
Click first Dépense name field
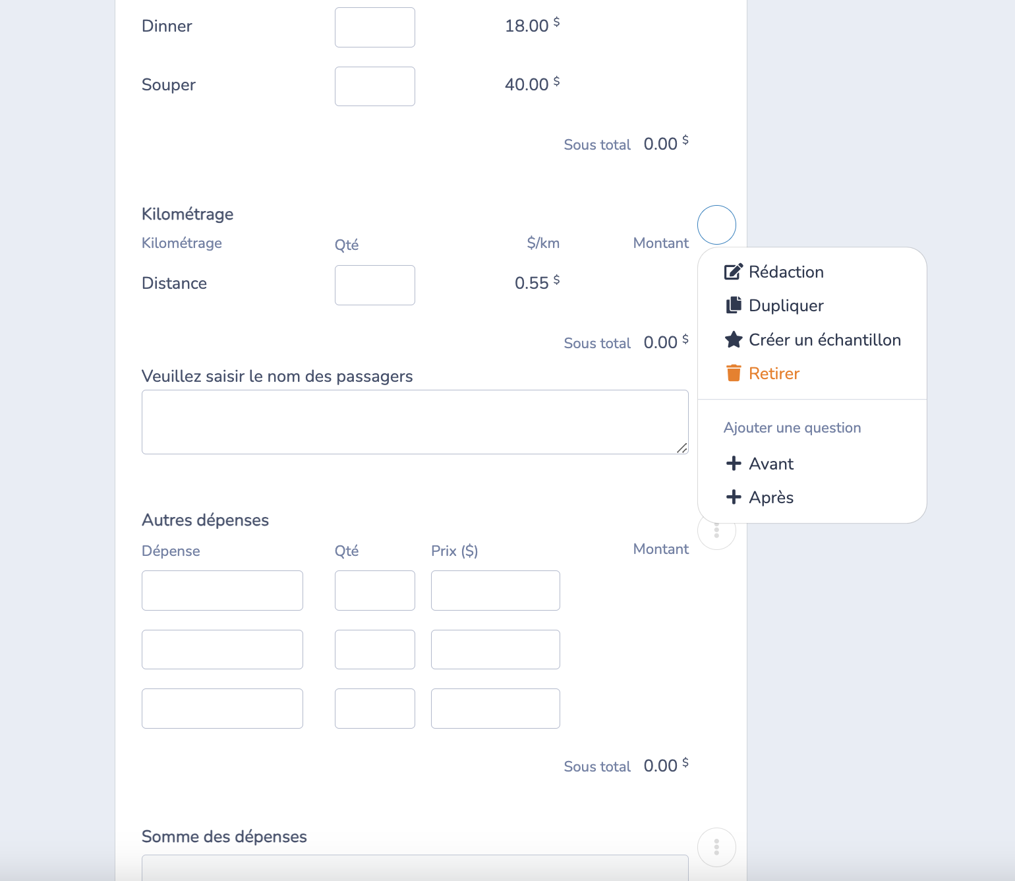[x=222, y=590]
